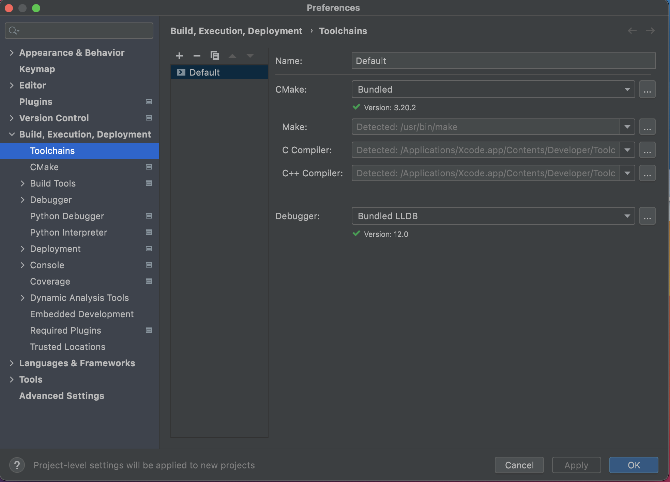Image resolution: width=670 pixels, height=482 pixels.
Task: Click the remove toolchain minus icon
Action: tap(197, 55)
